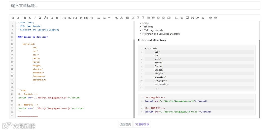This screenshot has height=131, width=272.
Task: Click 'Editor.md directory' heading in preview
Action: 152,40
